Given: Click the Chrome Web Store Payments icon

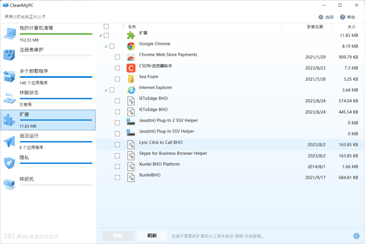Looking at the screenshot, I should pos(131,57).
